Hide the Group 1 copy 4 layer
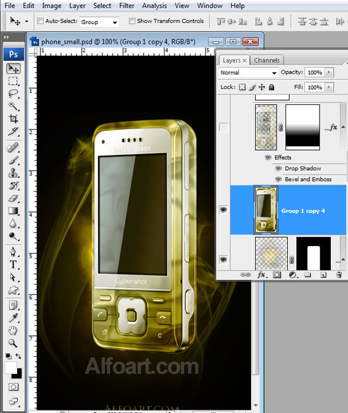 pyautogui.click(x=223, y=209)
